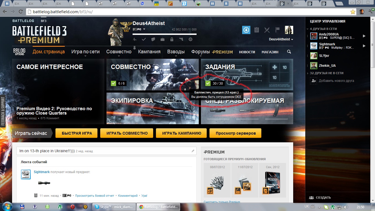Open Просмотреть боевой отчет link
375x211 pixels.
[94, 196]
